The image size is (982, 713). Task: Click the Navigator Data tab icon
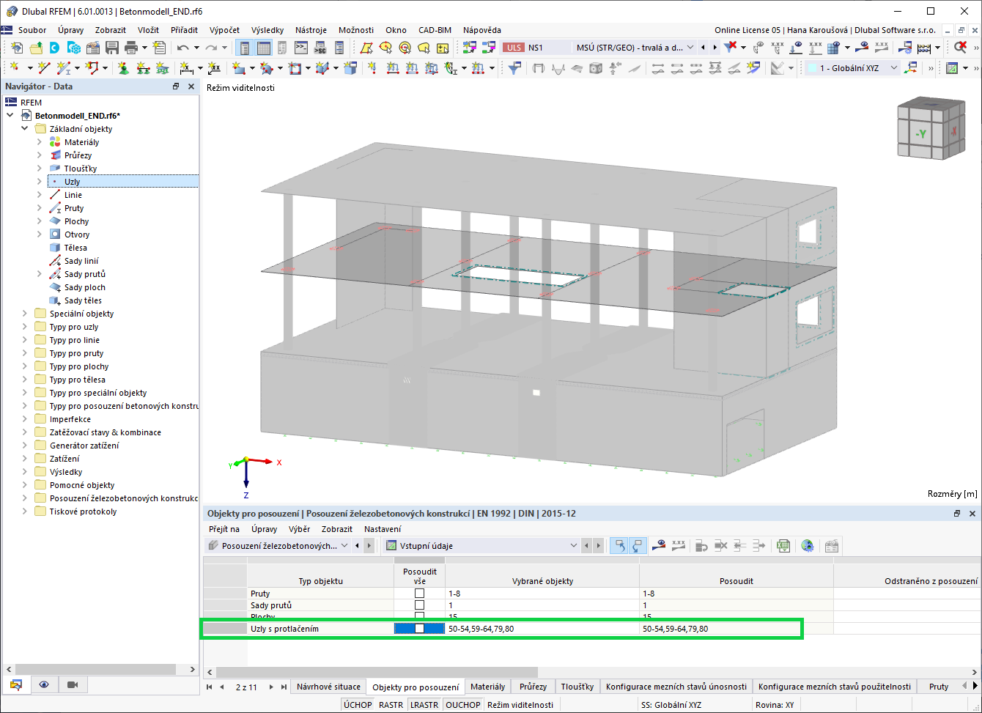pyautogui.click(x=15, y=684)
